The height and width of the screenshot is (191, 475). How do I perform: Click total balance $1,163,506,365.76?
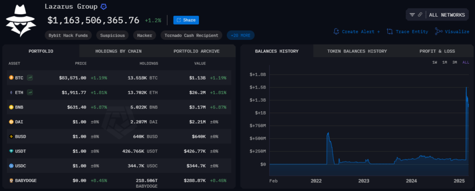pyautogui.click(x=93, y=20)
